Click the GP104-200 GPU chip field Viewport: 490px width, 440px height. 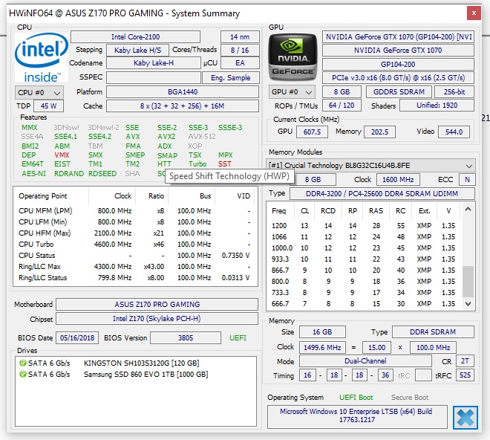(398, 64)
